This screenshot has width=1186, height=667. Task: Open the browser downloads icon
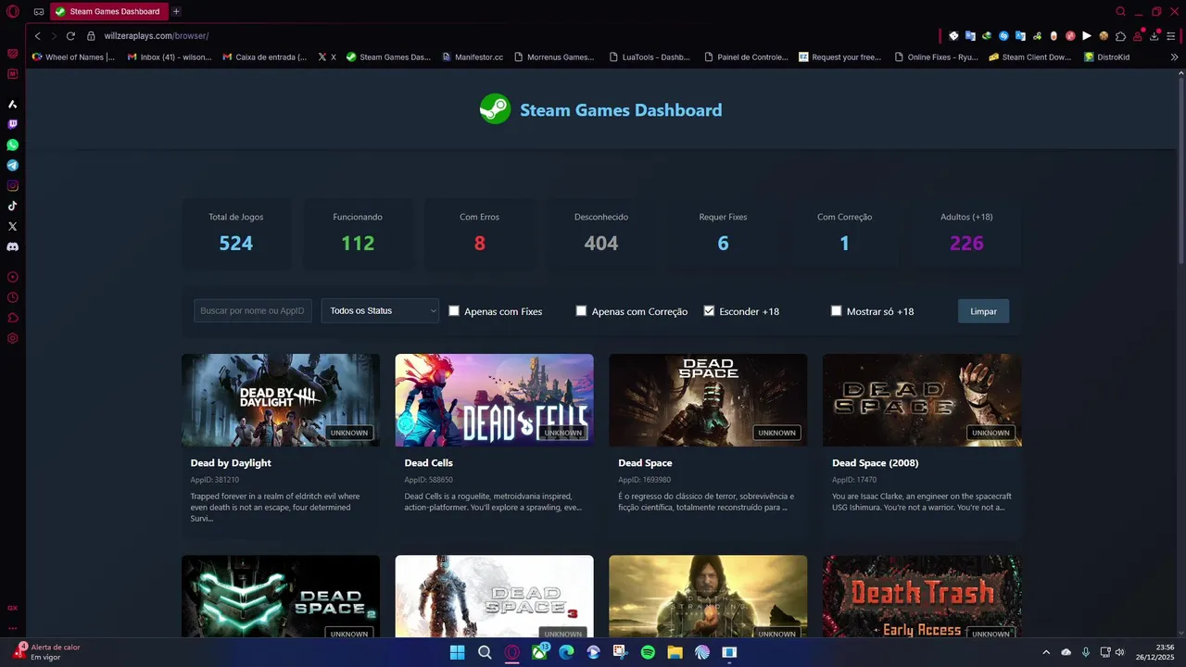[x=1154, y=36]
